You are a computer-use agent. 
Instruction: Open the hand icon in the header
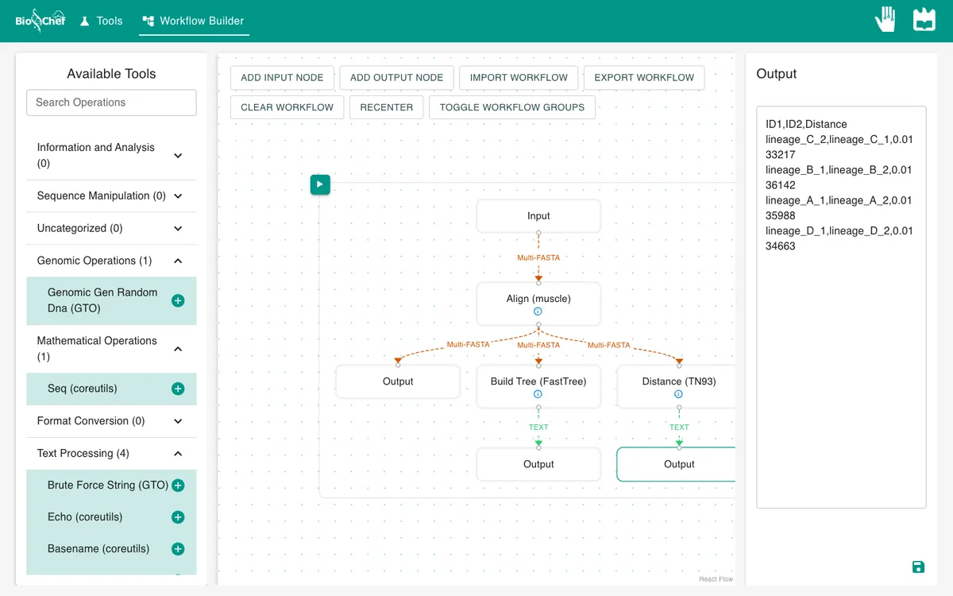pyautogui.click(x=885, y=19)
